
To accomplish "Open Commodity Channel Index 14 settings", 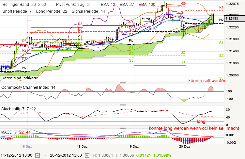I will coord(29,87).
